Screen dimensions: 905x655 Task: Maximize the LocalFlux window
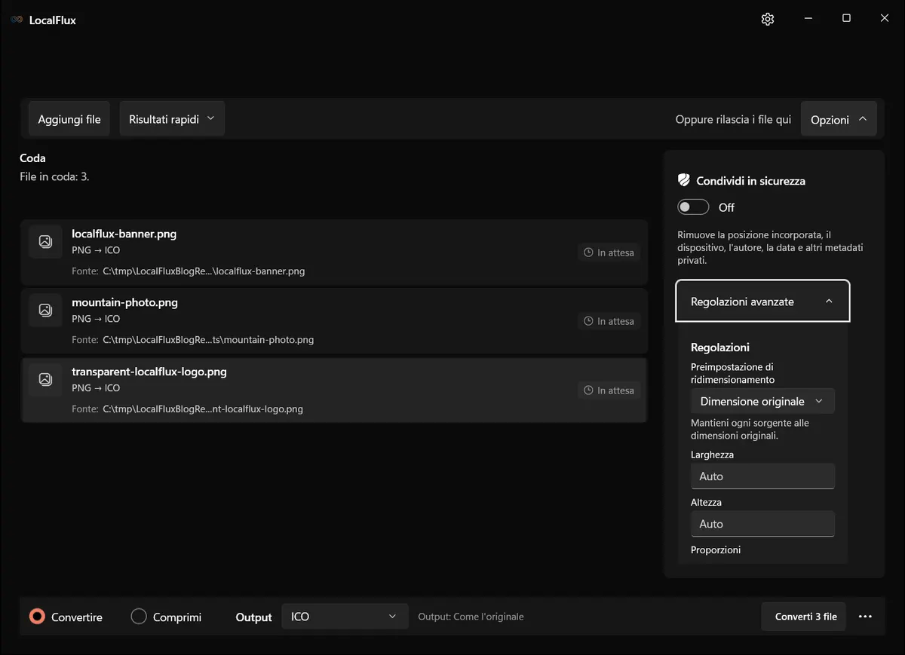(x=846, y=19)
